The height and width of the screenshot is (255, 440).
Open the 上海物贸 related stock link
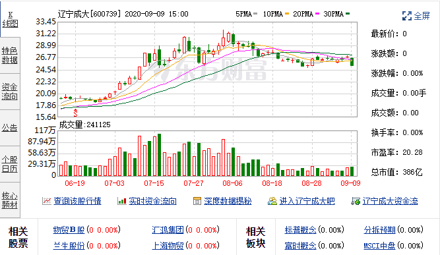[x=168, y=246]
